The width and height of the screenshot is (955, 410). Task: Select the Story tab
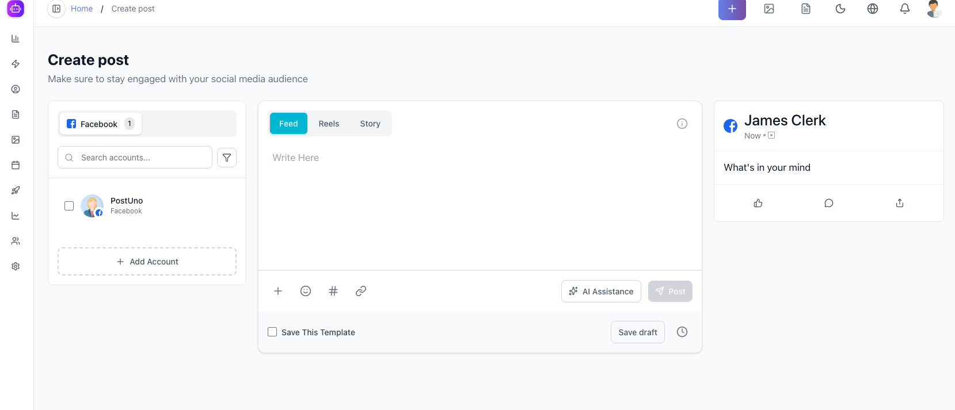(370, 124)
